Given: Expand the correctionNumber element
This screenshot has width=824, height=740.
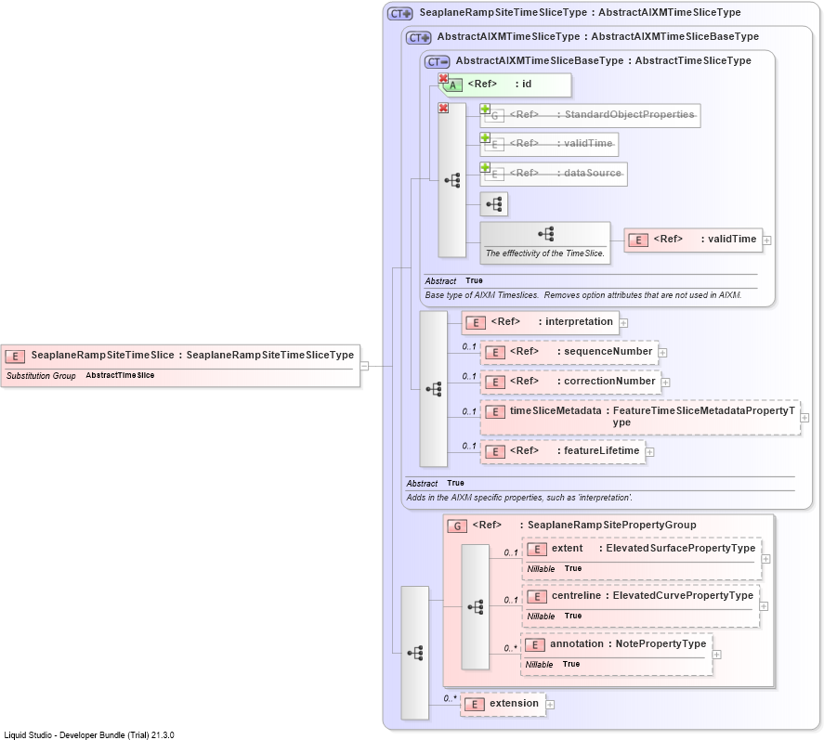Looking at the screenshot, I should [665, 383].
